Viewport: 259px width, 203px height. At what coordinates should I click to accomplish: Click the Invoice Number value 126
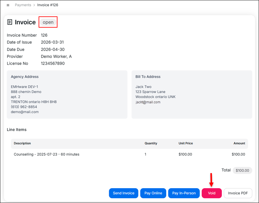coord(44,35)
